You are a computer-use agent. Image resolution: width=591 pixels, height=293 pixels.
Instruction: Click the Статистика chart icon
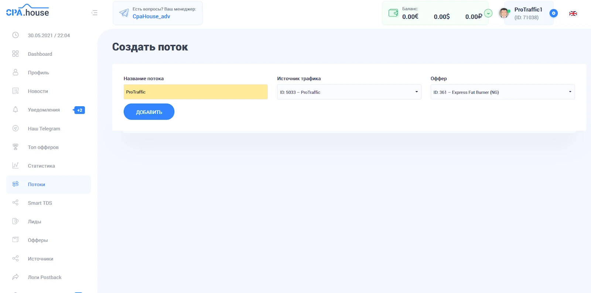[16, 165]
